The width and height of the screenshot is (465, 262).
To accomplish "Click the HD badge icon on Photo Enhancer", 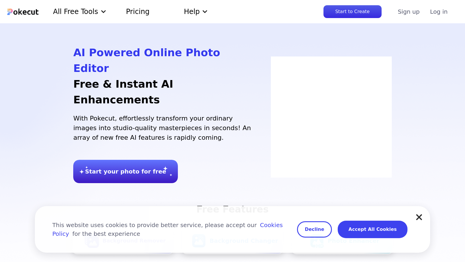I will click(320, 245).
